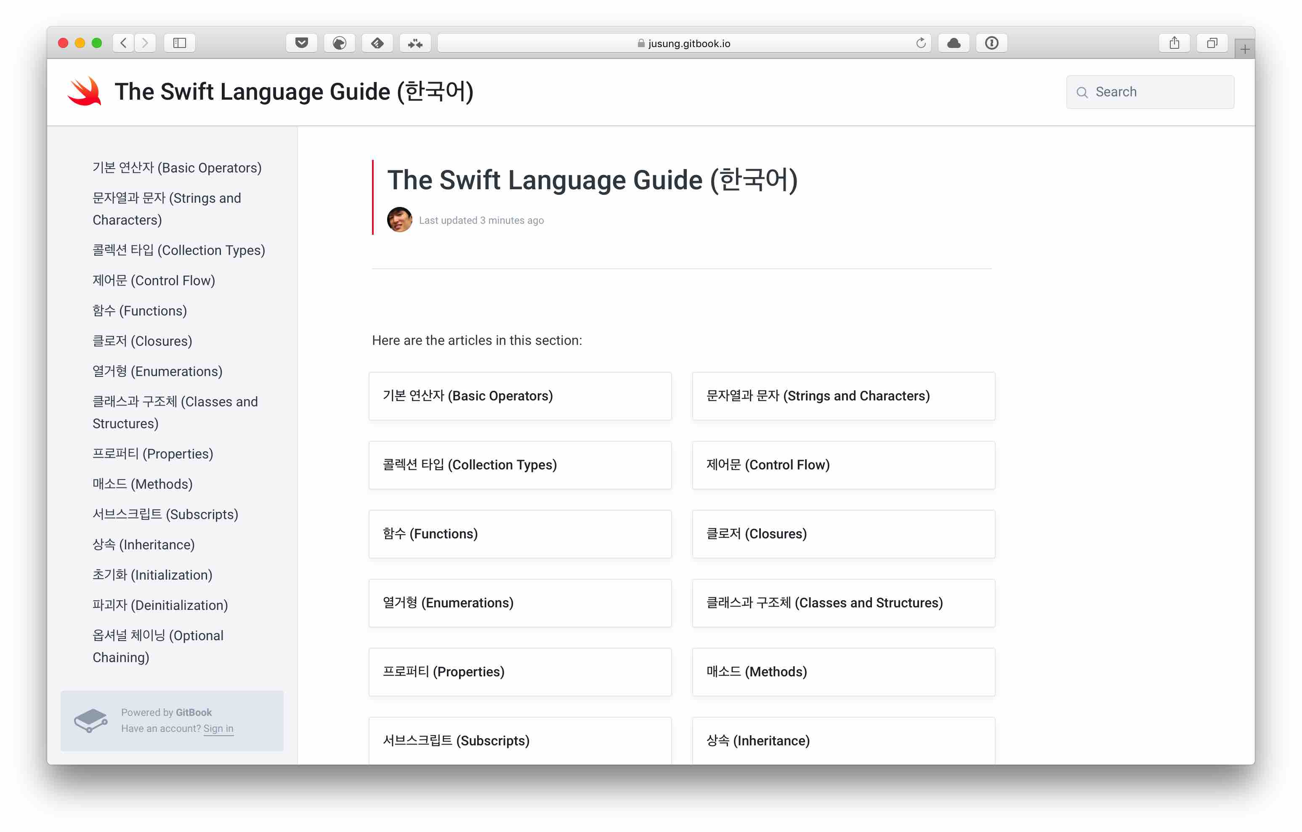Open the Share menu icon
This screenshot has width=1302, height=832.
[1174, 42]
